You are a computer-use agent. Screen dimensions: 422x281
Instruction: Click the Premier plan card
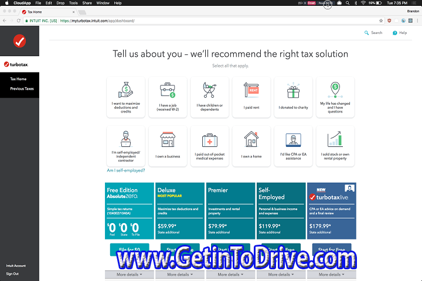tap(230, 211)
